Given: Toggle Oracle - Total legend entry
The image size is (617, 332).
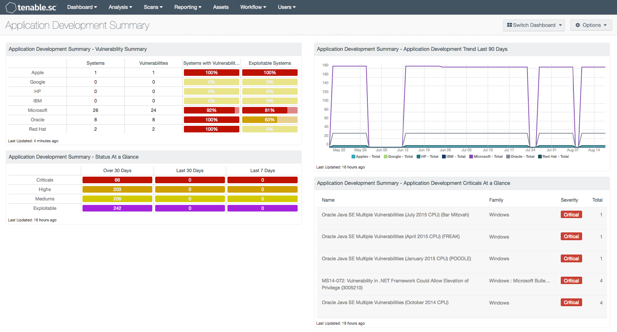Looking at the screenshot, I should pyautogui.click(x=520, y=157).
